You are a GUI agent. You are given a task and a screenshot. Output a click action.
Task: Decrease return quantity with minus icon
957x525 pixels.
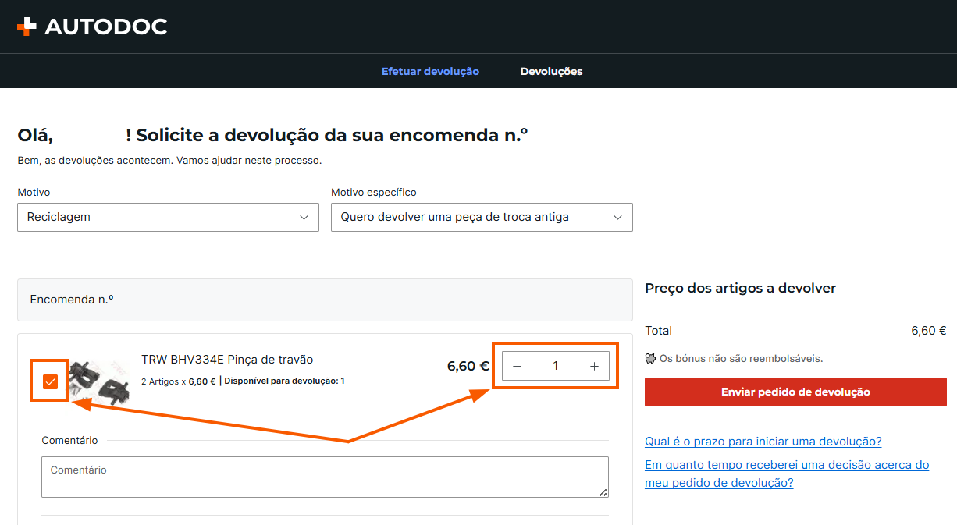pyautogui.click(x=518, y=366)
